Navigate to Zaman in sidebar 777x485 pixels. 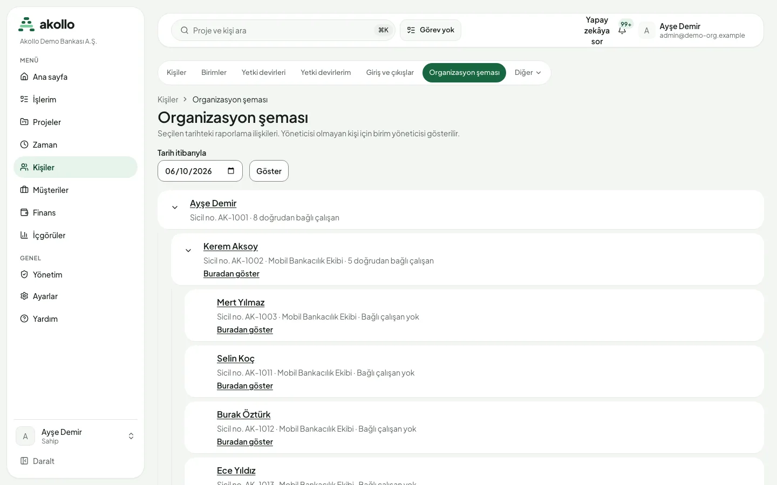pyautogui.click(x=76, y=144)
